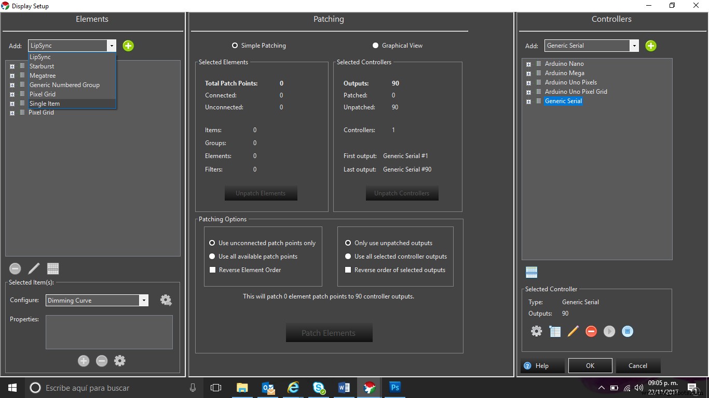The image size is (709, 398).
Task: Add a new element with the green plus
Action: pyautogui.click(x=128, y=46)
